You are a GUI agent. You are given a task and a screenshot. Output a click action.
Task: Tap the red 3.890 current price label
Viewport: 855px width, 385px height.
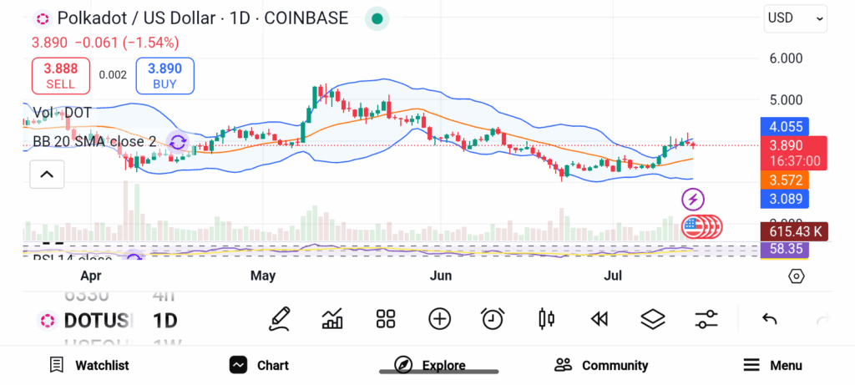794,153
